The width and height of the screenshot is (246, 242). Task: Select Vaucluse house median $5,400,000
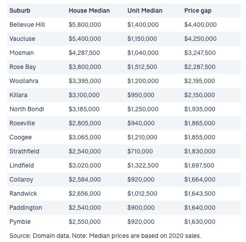tap(85, 39)
